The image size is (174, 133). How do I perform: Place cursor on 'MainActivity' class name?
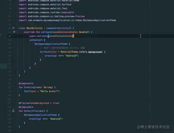[35, 28]
